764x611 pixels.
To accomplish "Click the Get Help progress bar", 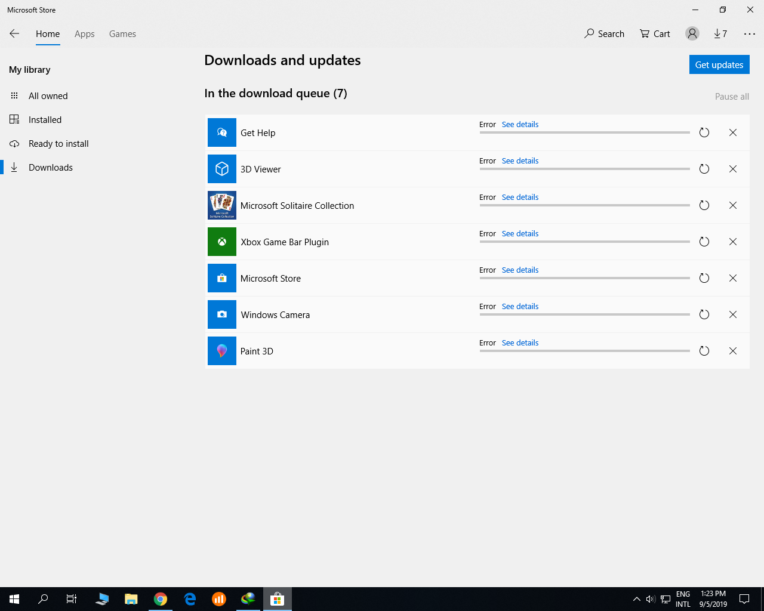I will pyautogui.click(x=585, y=132).
